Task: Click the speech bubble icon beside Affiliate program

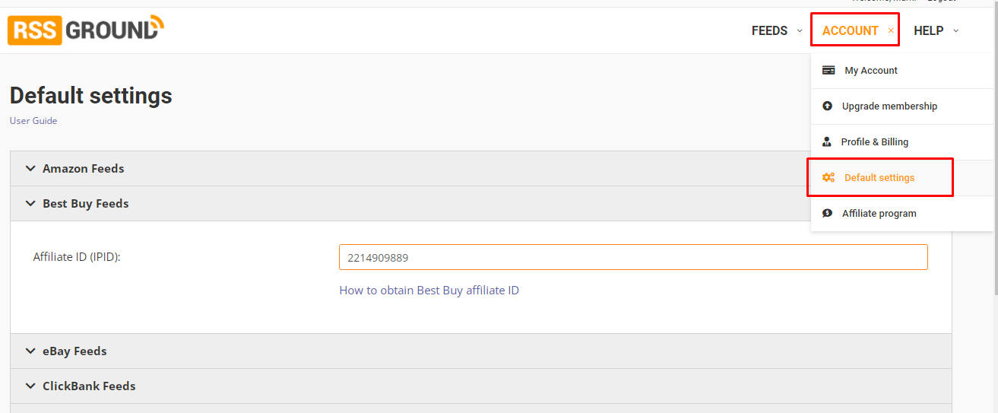Action: [x=828, y=213]
